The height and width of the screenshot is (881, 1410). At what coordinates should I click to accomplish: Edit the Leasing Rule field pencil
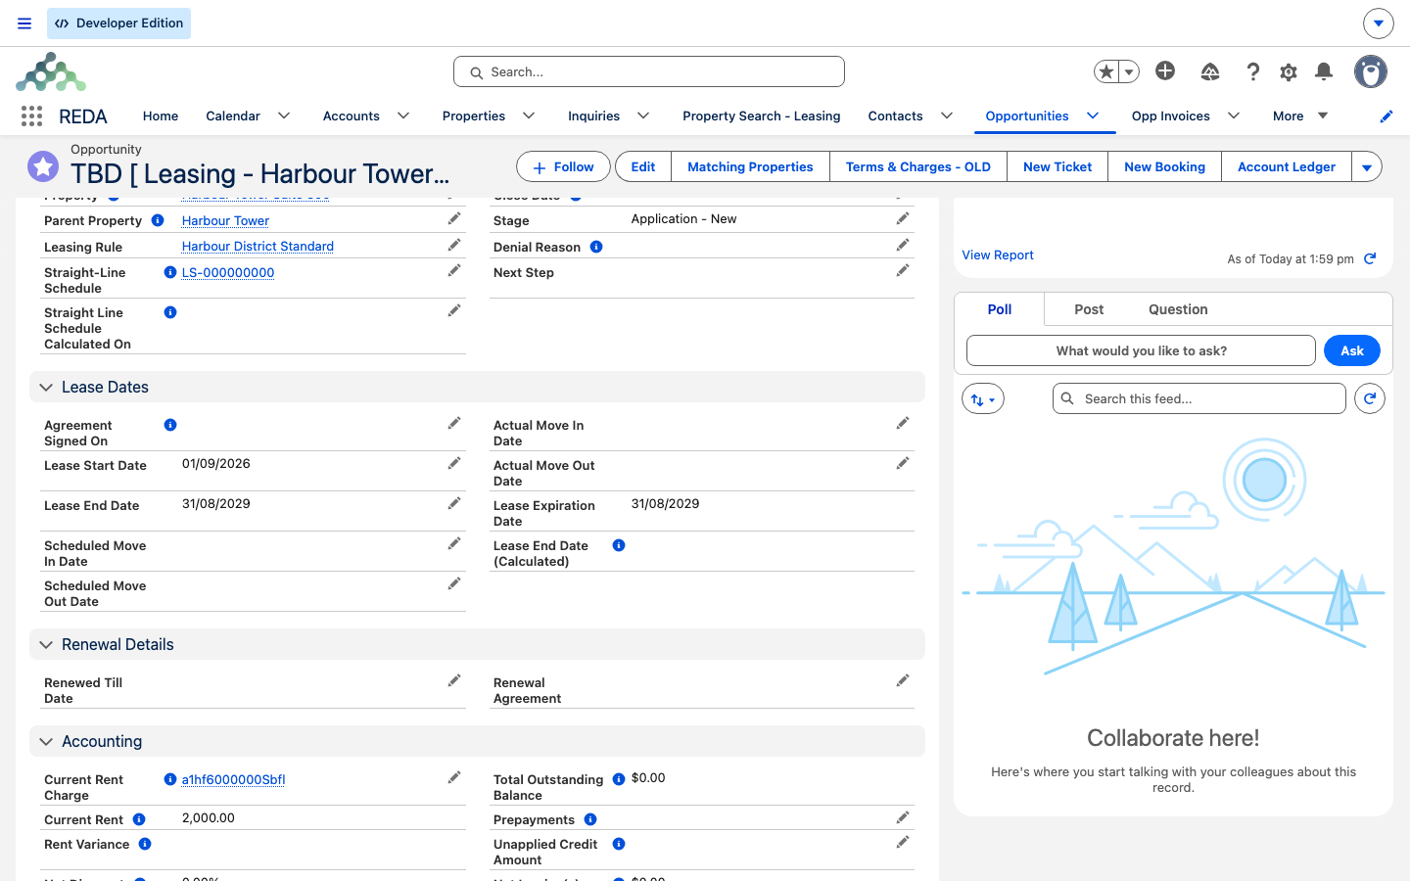(x=454, y=245)
